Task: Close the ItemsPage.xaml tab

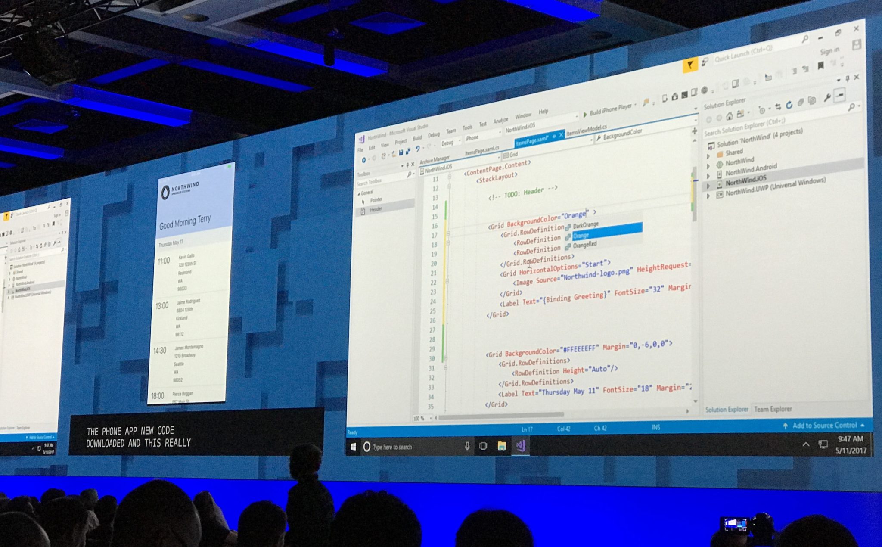Action: [561, 135]
